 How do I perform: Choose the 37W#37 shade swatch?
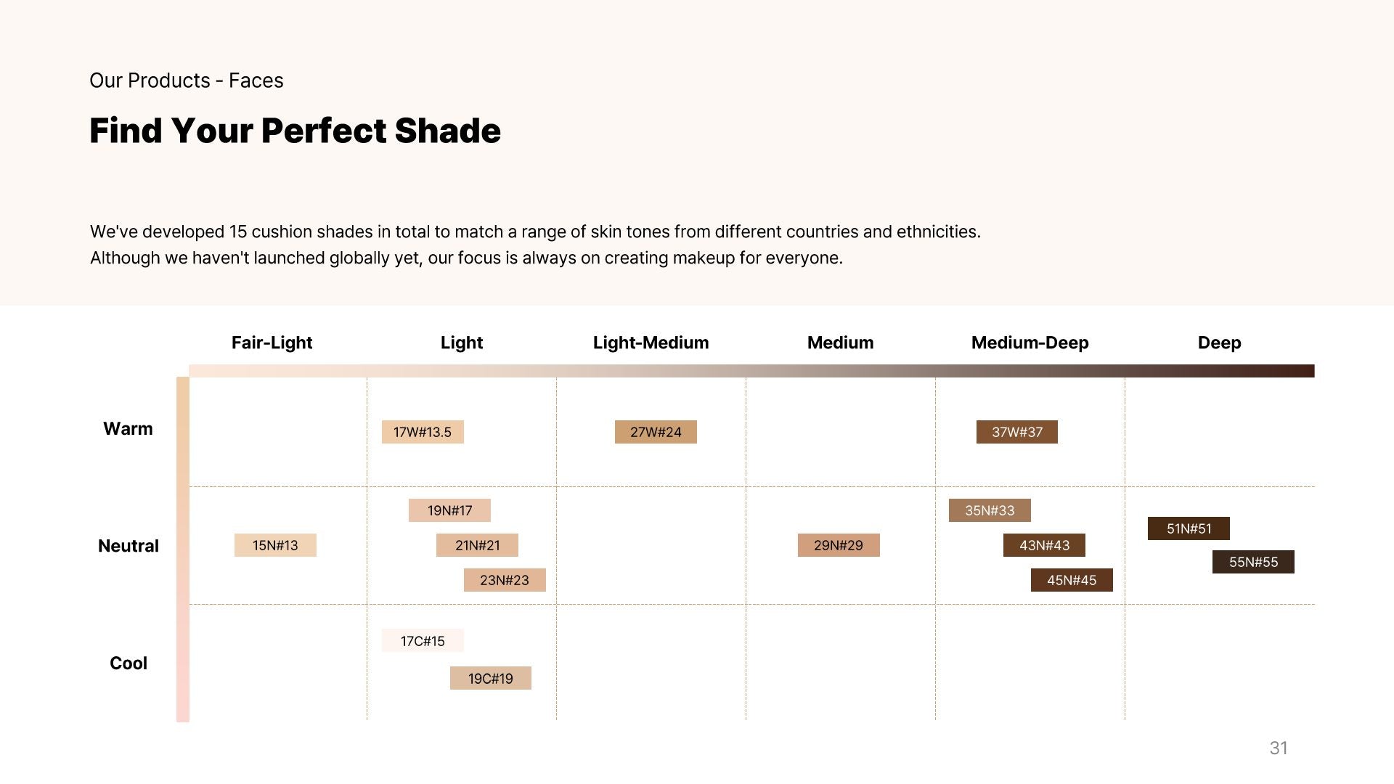1017,432
